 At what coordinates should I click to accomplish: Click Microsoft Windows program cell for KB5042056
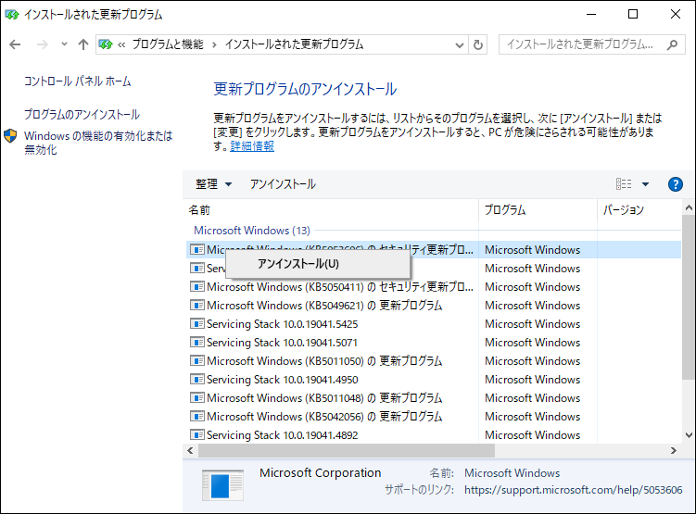point(532,417)
